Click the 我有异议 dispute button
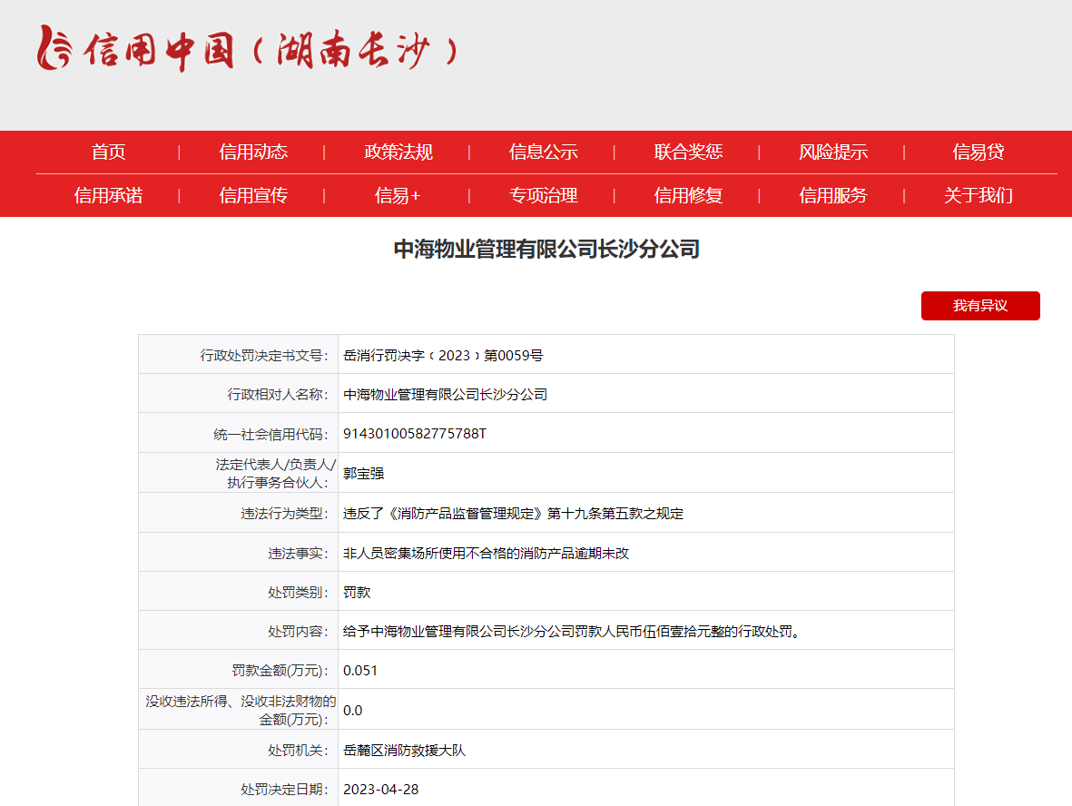 pos(980,306)
